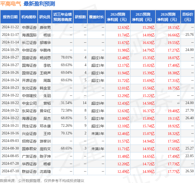The image size is (195, 183).
Task: Click target price 25.27
Action: 190,148
